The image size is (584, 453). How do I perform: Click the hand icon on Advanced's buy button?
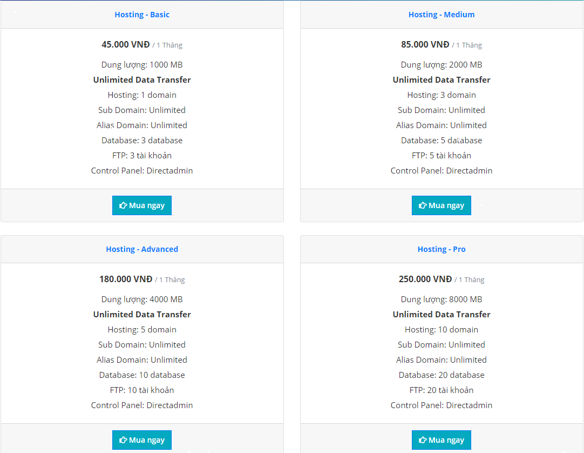(123, 440)
